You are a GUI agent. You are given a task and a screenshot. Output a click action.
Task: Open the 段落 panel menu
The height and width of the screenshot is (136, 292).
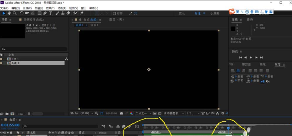click(x=284, y=65)
